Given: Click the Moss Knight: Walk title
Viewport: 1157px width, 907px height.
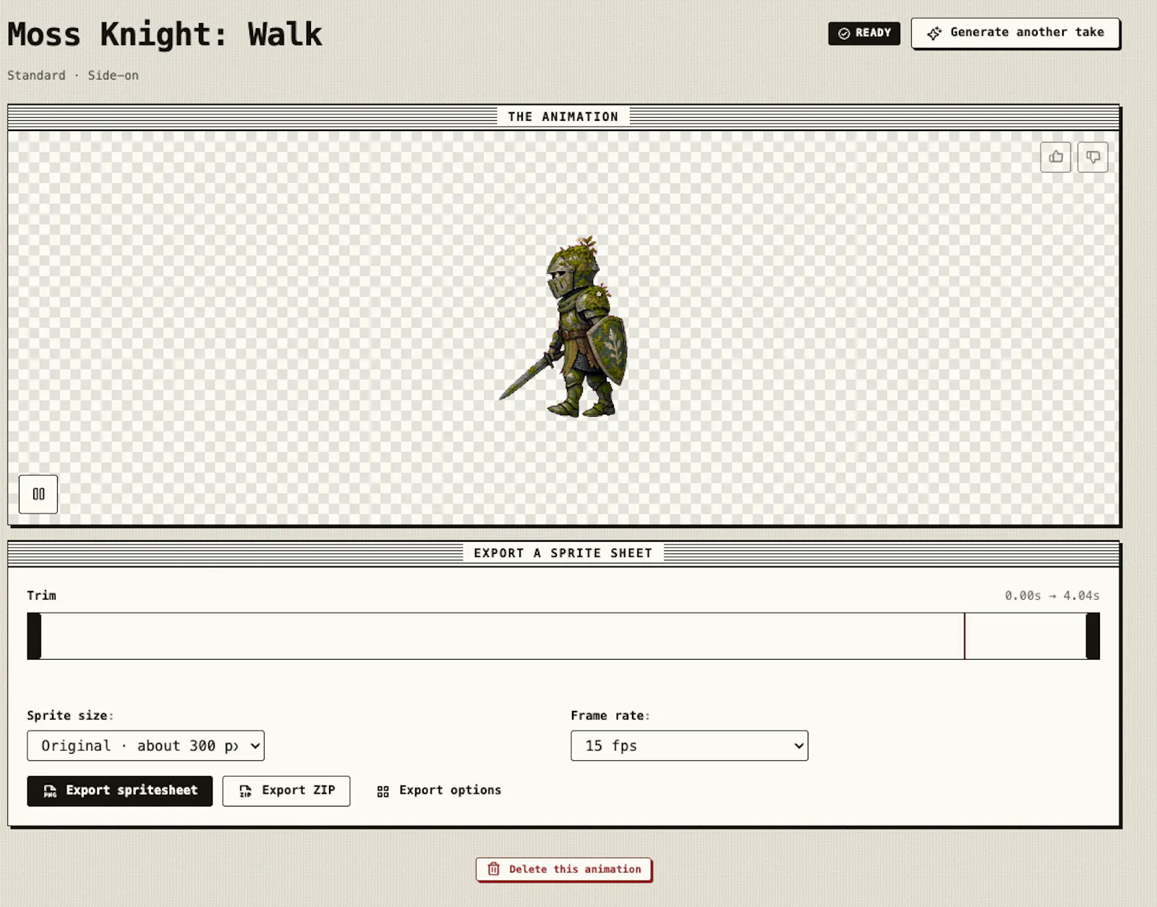Looking at the screenshot, I should point(165,34).
